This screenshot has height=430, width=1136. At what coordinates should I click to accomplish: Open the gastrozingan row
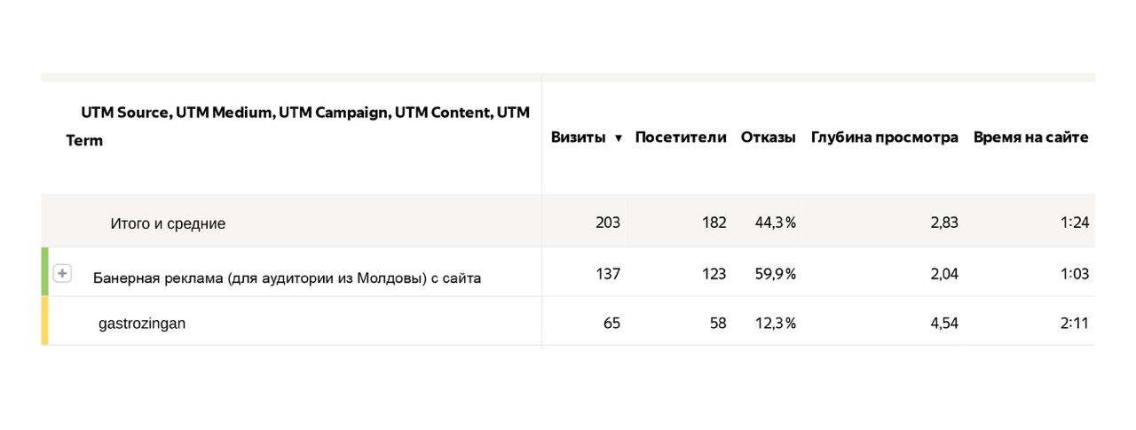142,324
